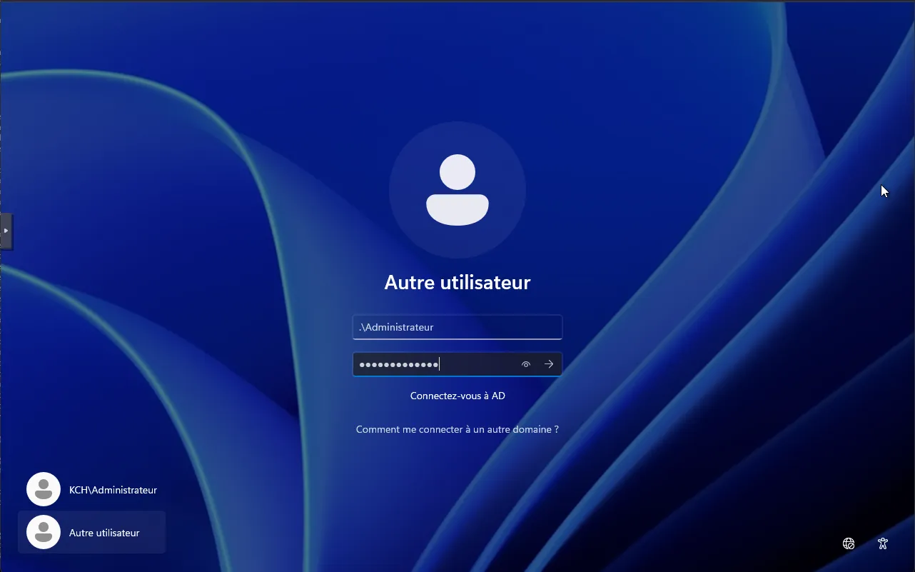Select the avatar beside KCH\Administrateur
The height and width of the screenshot is (572, 915).
click(43, 489)
